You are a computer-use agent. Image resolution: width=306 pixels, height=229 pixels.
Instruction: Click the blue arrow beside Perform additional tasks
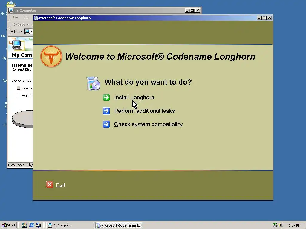pos(106,111)
